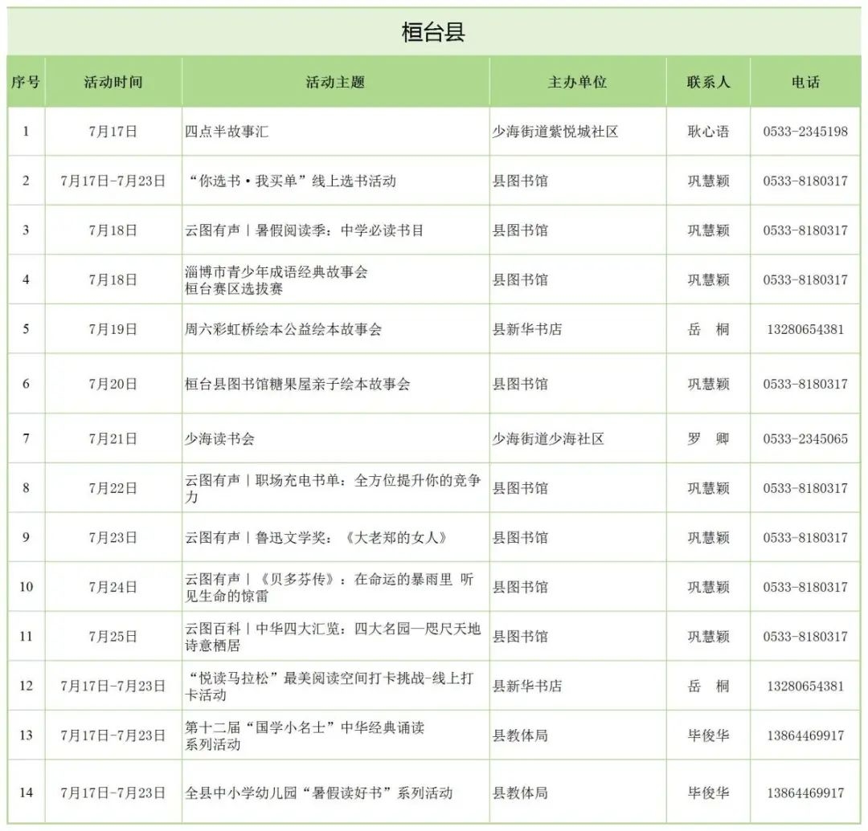Click the date '7月19日'
This screenshot has width=868, height=831.
[113, 329]
